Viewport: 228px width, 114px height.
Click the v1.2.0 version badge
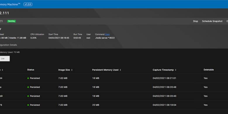tap(28, 4)
